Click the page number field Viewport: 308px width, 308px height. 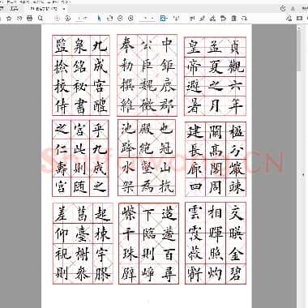(80, 19)
